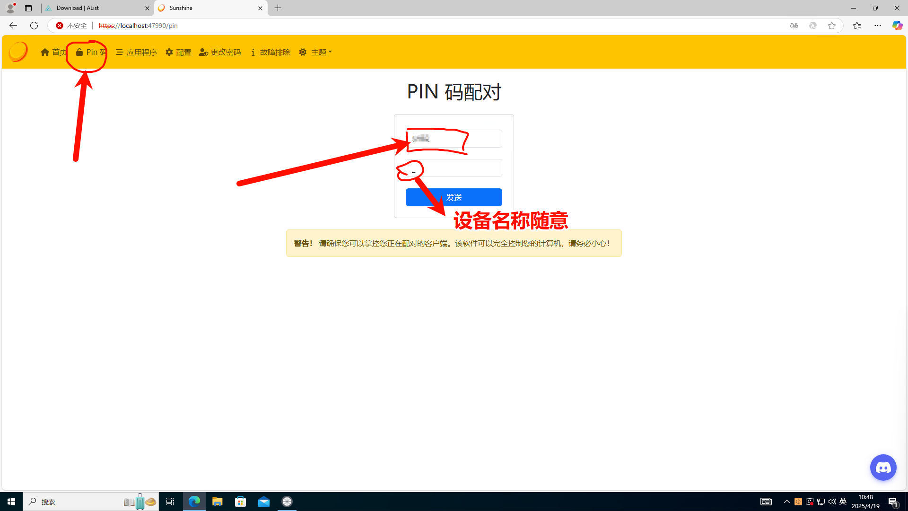Viewport: 908px width, 511px height.
Task: Click the Sunshine logo in navbar
Action: pyautogui.click(x=18, y=52)
